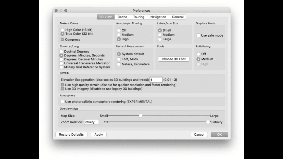Select High Color (16 bit) option

(62, 30)
